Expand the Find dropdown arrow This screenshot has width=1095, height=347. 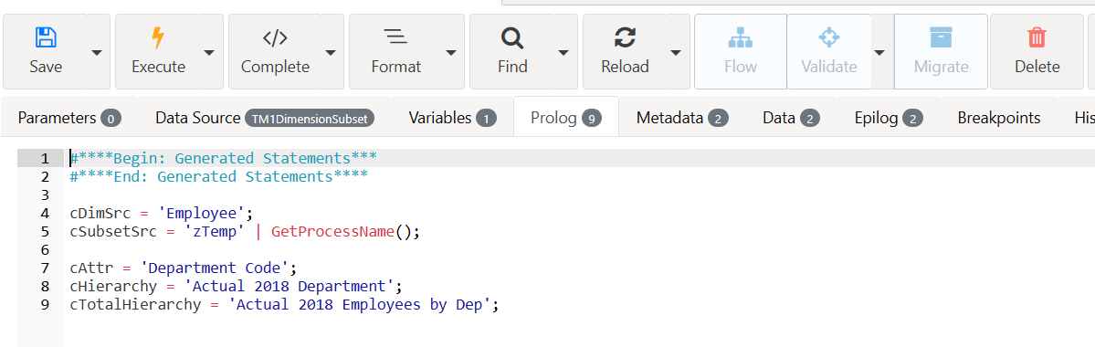tap(563, 52)
